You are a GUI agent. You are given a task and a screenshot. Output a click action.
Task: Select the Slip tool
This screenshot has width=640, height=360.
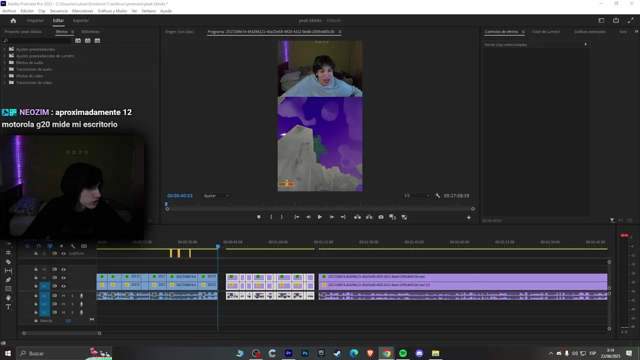(8, 270)
